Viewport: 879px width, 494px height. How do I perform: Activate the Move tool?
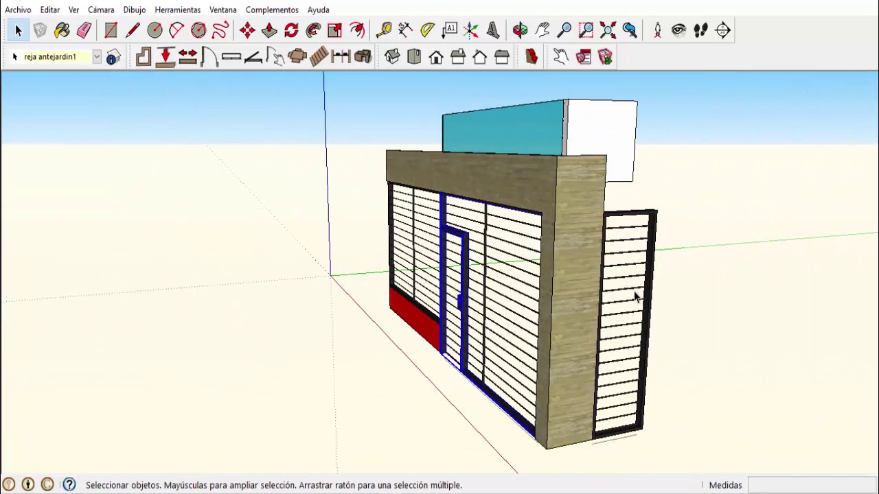pyautogui.click(x=247, y=30)
